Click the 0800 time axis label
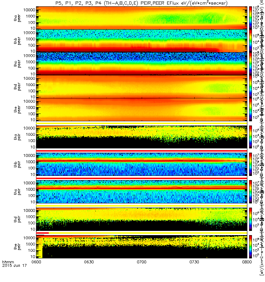Screen dimensions: 265x282 point(247,262)
